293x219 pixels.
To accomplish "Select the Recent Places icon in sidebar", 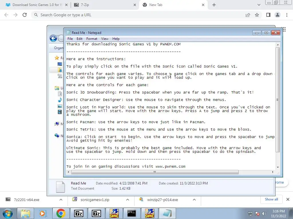I will 60,76.
